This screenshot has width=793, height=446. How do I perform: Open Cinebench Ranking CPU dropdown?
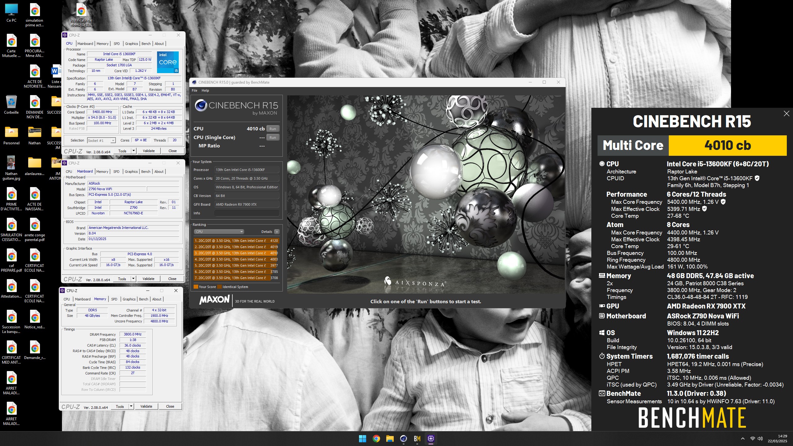(x=219, y=232)
